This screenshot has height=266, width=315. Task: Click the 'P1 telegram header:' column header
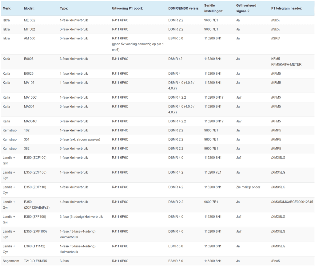tap(286, 8)
